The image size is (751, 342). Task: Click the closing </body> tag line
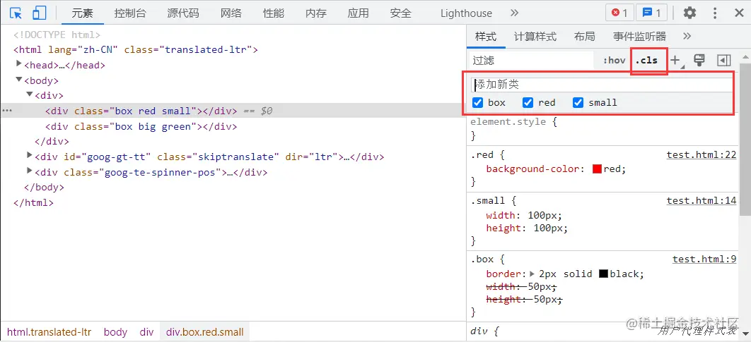point(44,188)
